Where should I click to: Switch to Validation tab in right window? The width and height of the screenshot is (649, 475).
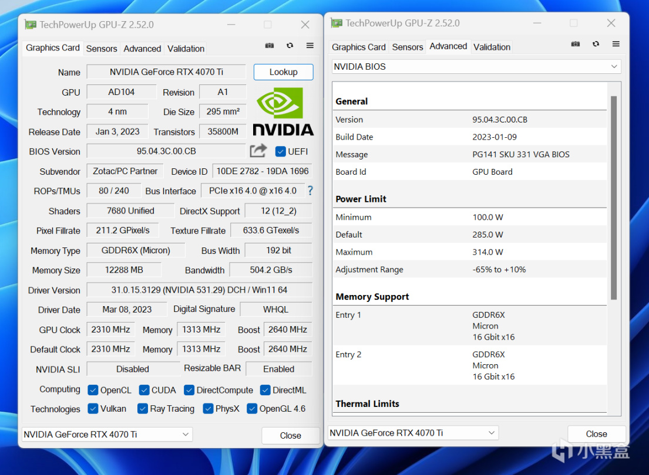[492, 47]
